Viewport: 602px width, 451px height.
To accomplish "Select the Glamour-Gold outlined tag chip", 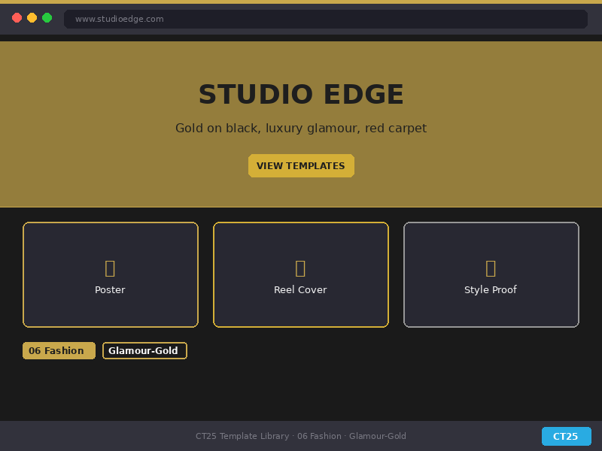I will [x=144, y=351].
